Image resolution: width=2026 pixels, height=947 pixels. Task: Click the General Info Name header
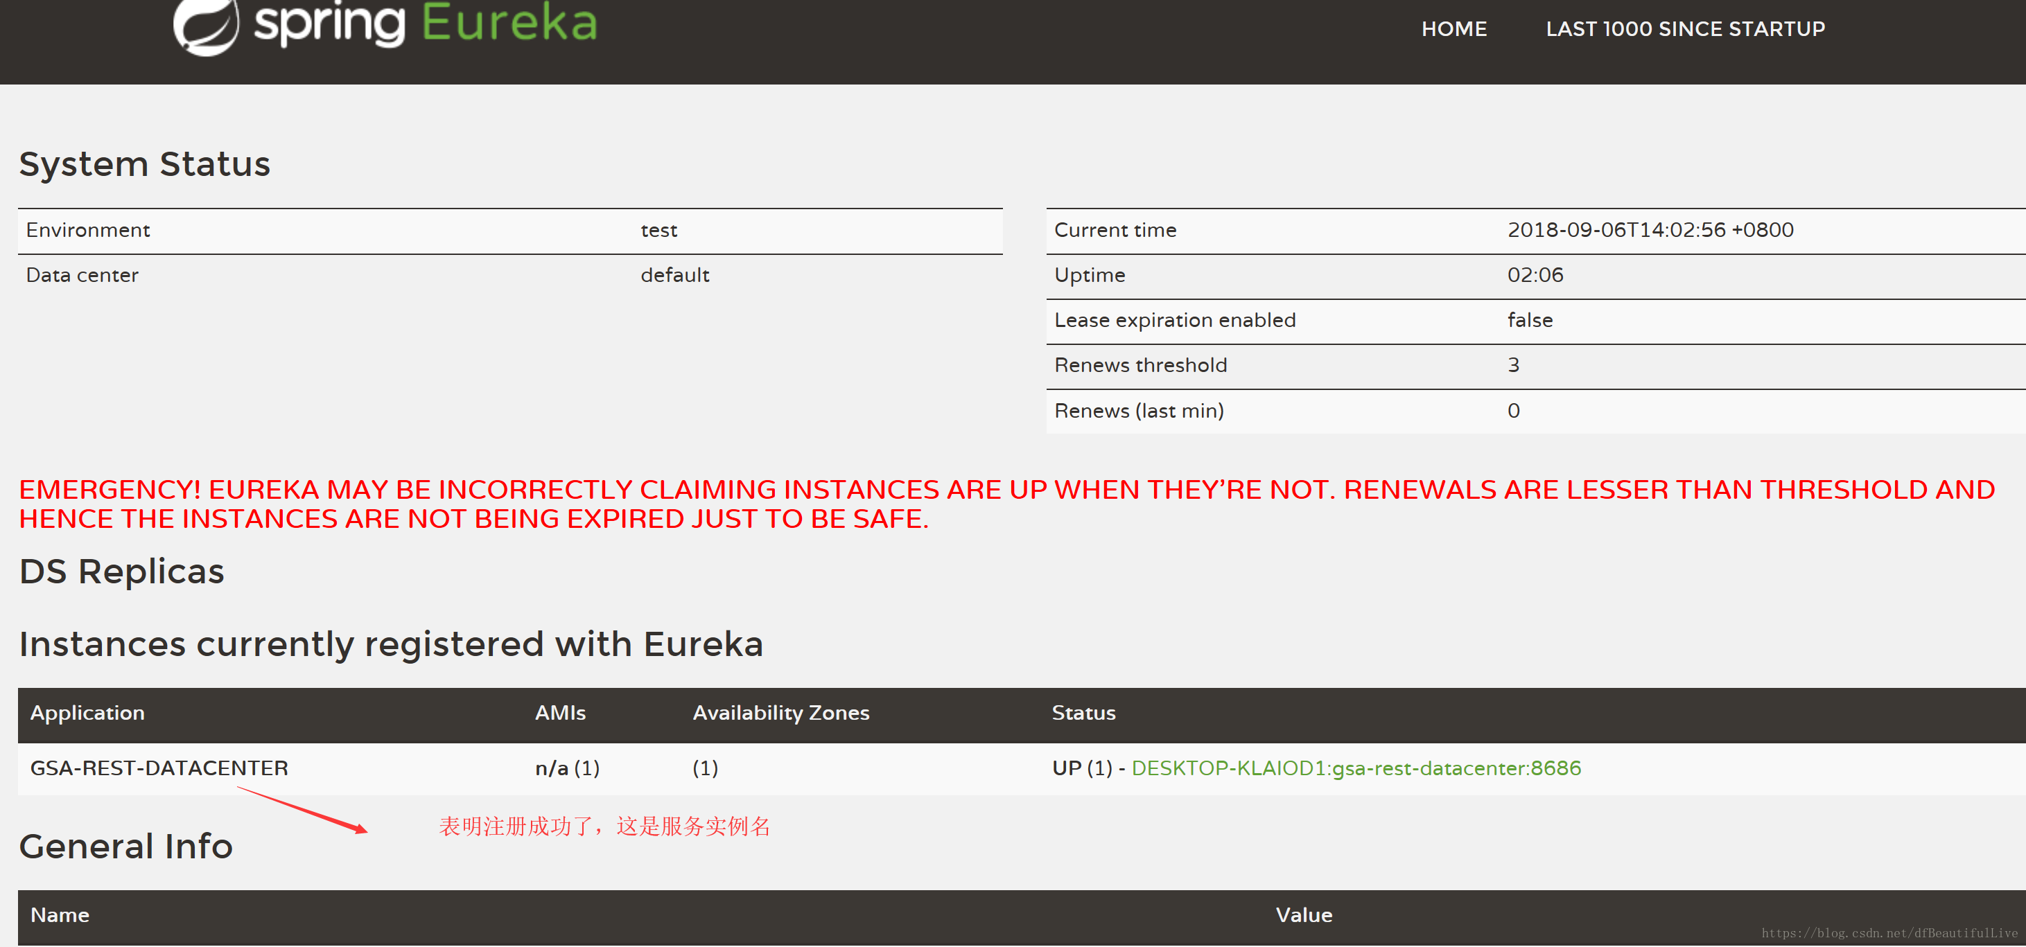pyautogui.click(x=60, y=916)
